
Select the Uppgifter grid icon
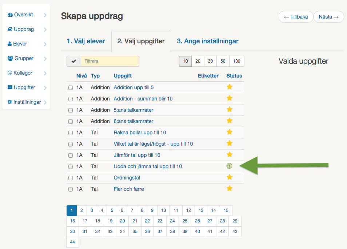(x=10, y=87)
